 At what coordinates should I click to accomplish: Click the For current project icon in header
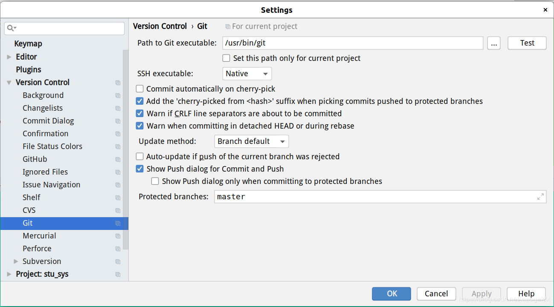click(228, 26)
